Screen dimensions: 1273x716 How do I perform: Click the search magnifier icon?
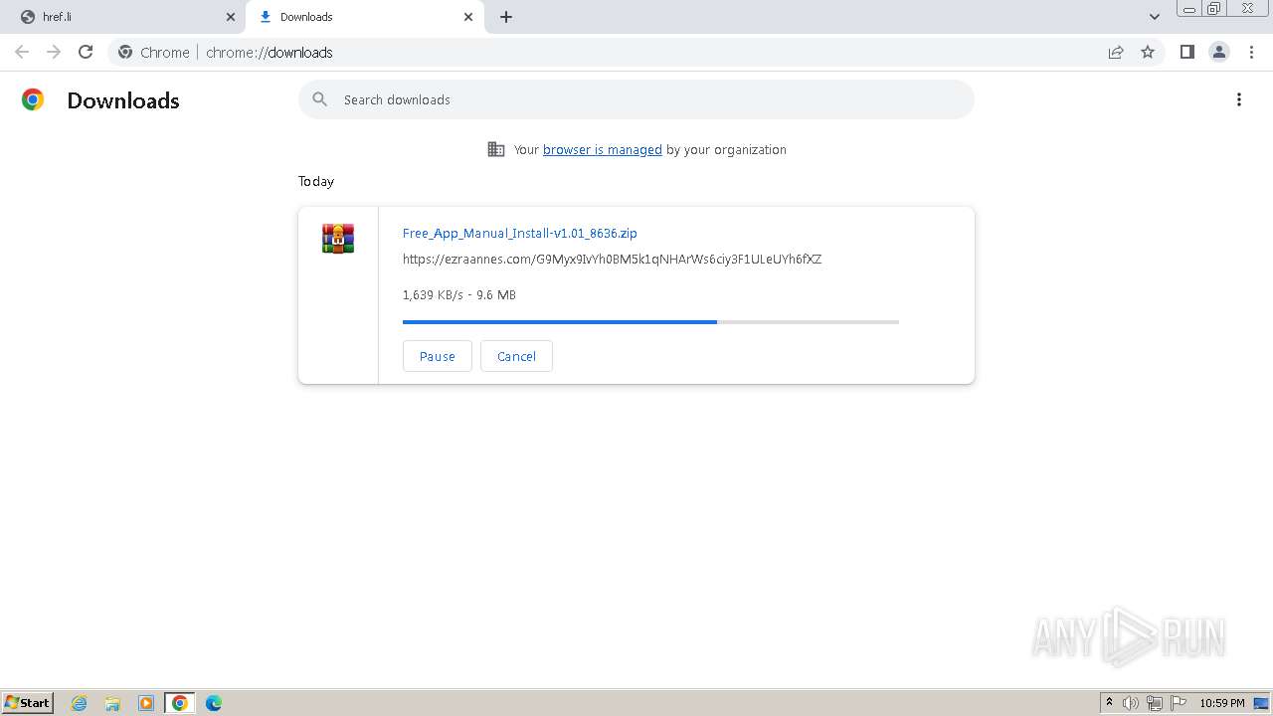[319, 99]
